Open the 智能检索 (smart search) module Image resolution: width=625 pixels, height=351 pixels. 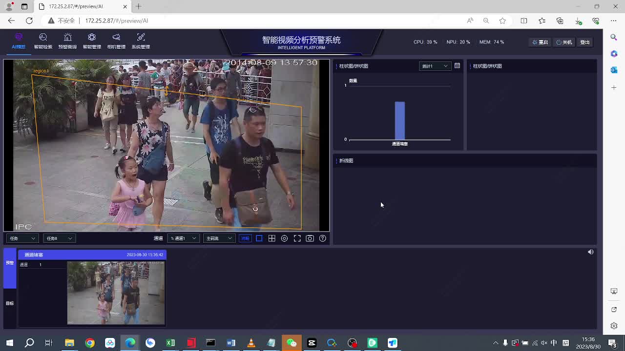[x=43, y=41]
